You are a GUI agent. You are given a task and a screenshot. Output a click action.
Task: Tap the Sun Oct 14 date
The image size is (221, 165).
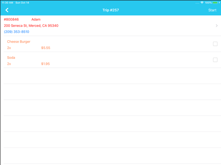(22, 2)
